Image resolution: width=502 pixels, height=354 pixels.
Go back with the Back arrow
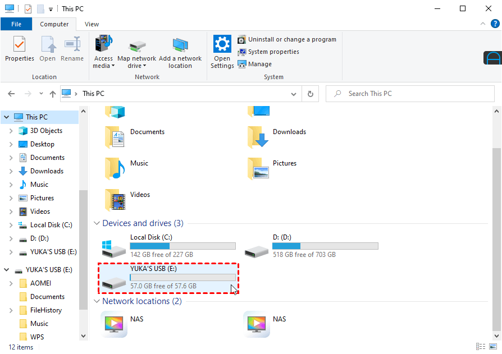pyautogui.click(x=11, y=94)
